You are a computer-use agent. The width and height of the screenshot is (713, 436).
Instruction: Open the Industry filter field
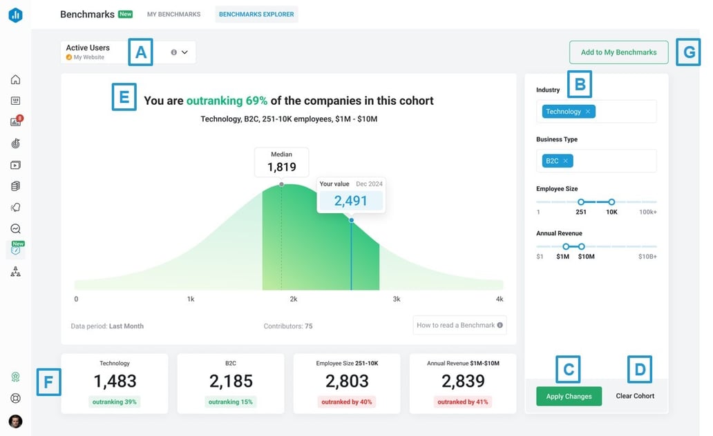pyautogui.click(x=625, y=111)
